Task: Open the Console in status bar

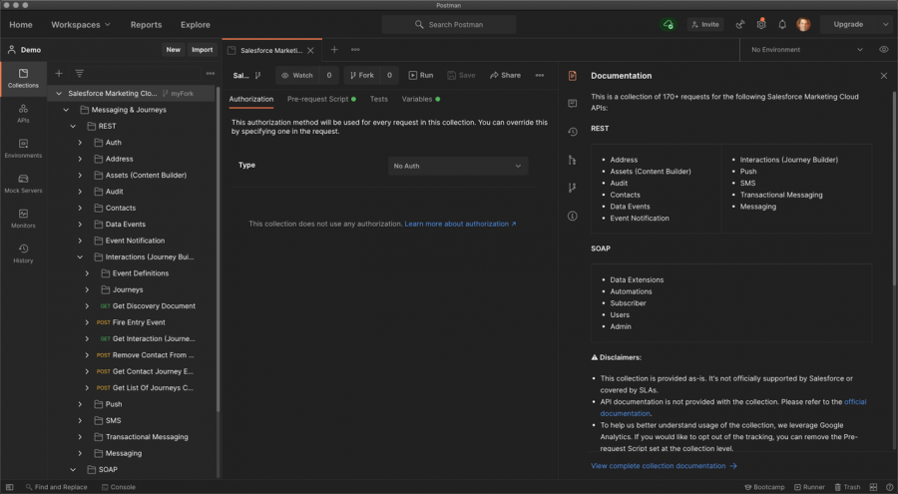Action: pyautogui.click(x=119, y=487)
